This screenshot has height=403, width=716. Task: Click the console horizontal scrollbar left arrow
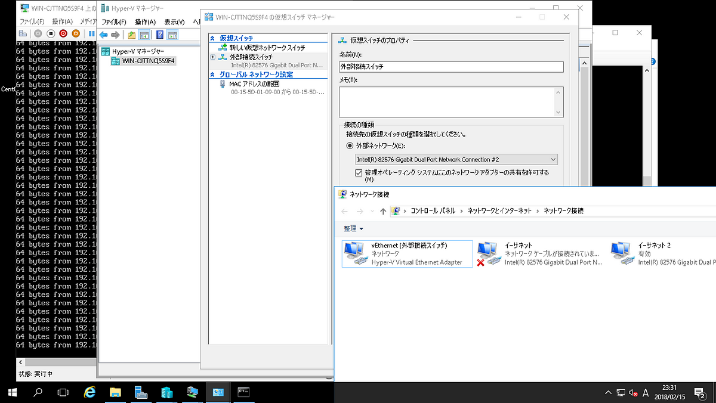click(x=21, y=362)
